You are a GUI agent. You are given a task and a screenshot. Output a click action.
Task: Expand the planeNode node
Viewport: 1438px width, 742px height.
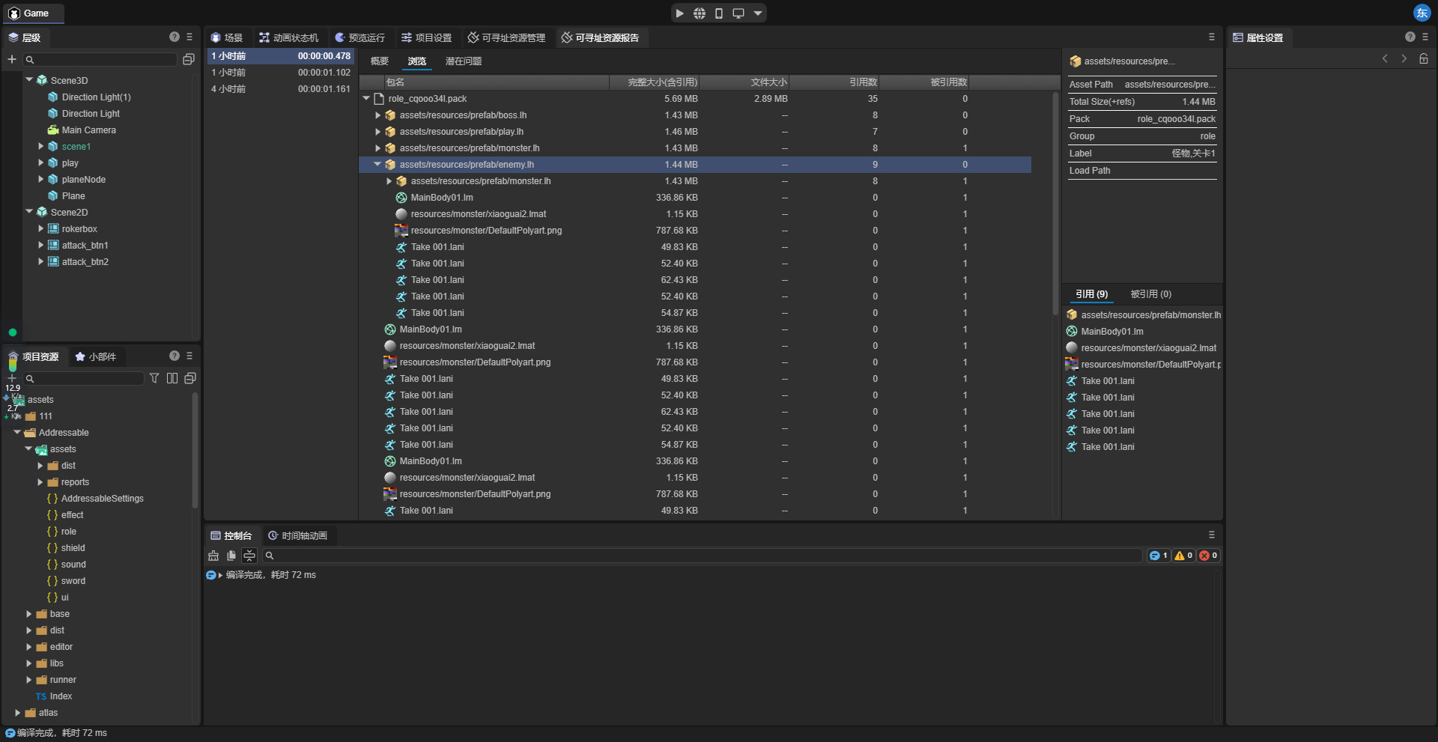pyautogui.click(x=40, y=179)
